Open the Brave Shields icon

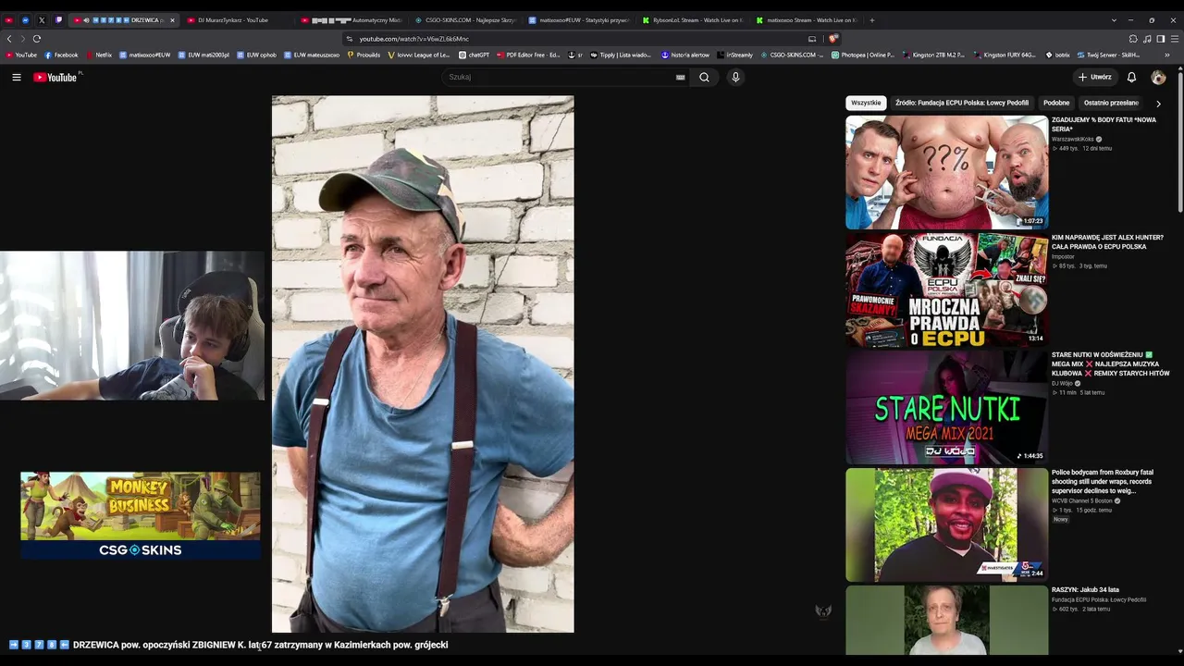coord(833,39)
